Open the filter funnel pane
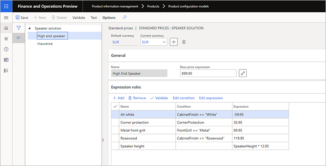326x166 pixels. point(19,28)
